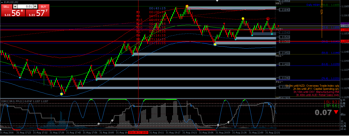Viewport: 349px width, 136px height.
Task: Click the chart shift triangle at top
Action: [x=217, y=1]
